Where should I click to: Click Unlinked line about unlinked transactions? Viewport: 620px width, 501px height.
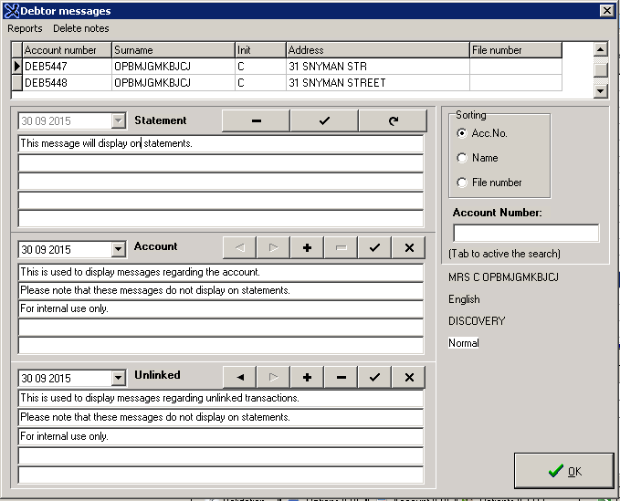coord(221,398)
